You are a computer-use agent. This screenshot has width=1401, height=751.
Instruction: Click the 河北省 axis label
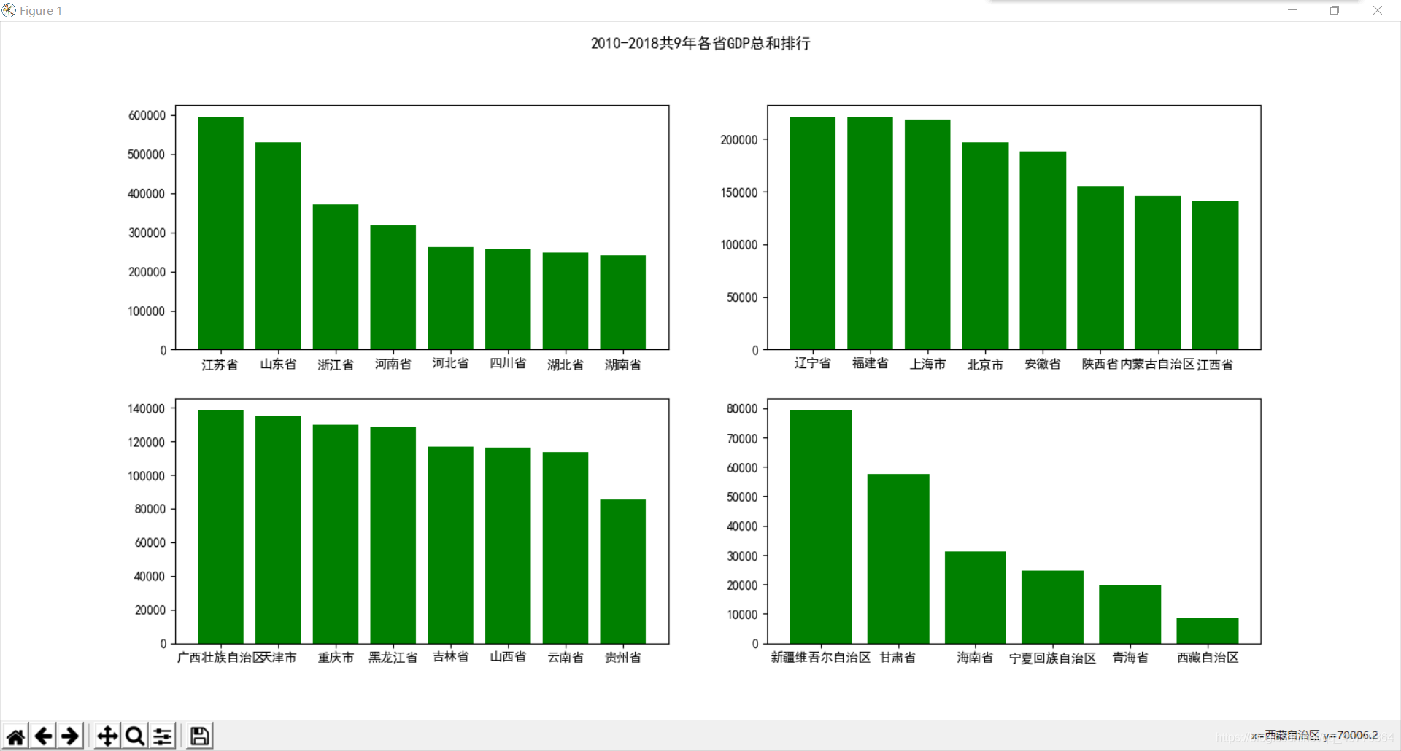pyautogui.click(x=450, y=363)
